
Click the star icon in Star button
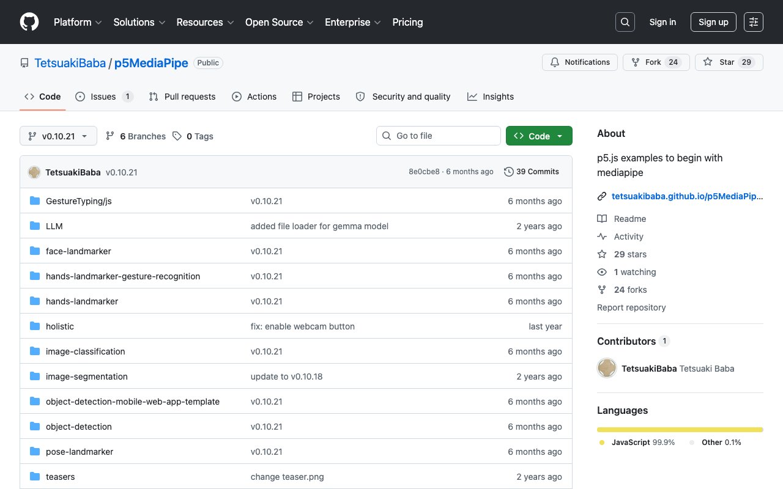(708, 62)
